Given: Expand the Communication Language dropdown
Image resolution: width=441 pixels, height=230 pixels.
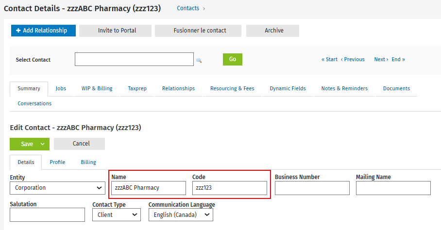Looking at the screenshot, I should tap(181, 215).
